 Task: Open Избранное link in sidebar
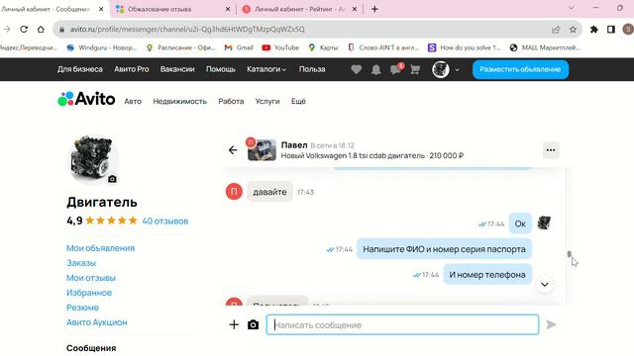coord(89,293)
